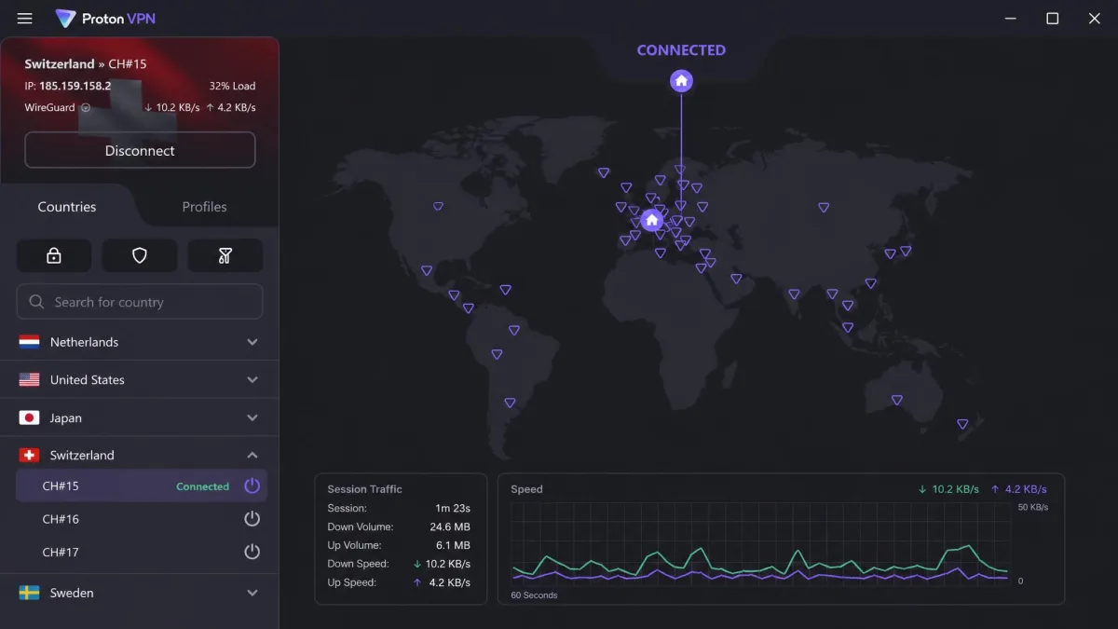
Task: Click the 32% Load indicator
Action: coord(232,86)
